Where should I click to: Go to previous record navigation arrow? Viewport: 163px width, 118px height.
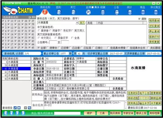tap(11, 113)
